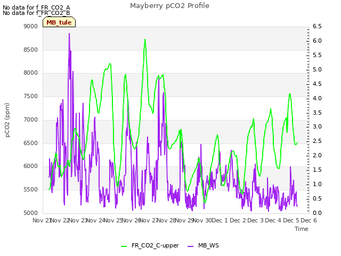Click the Dec 3 date label
Image resolution: width=341 pixels, height=256 pixels.
coord(256,220)
